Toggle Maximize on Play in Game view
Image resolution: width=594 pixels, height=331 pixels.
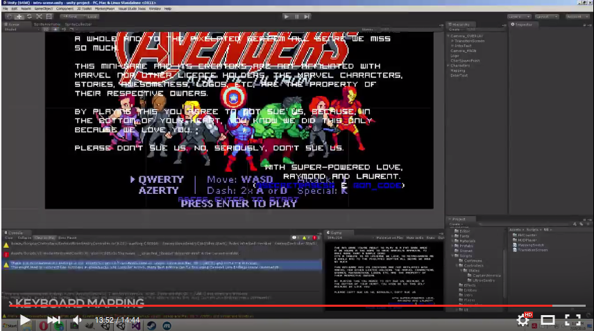coord(390,238)
